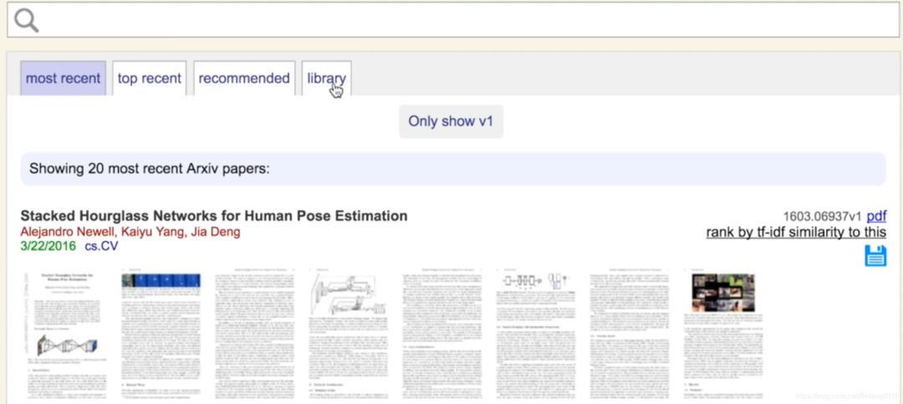Open the Stacked Hourglass Networks paper title

click(x=214, y=216)
